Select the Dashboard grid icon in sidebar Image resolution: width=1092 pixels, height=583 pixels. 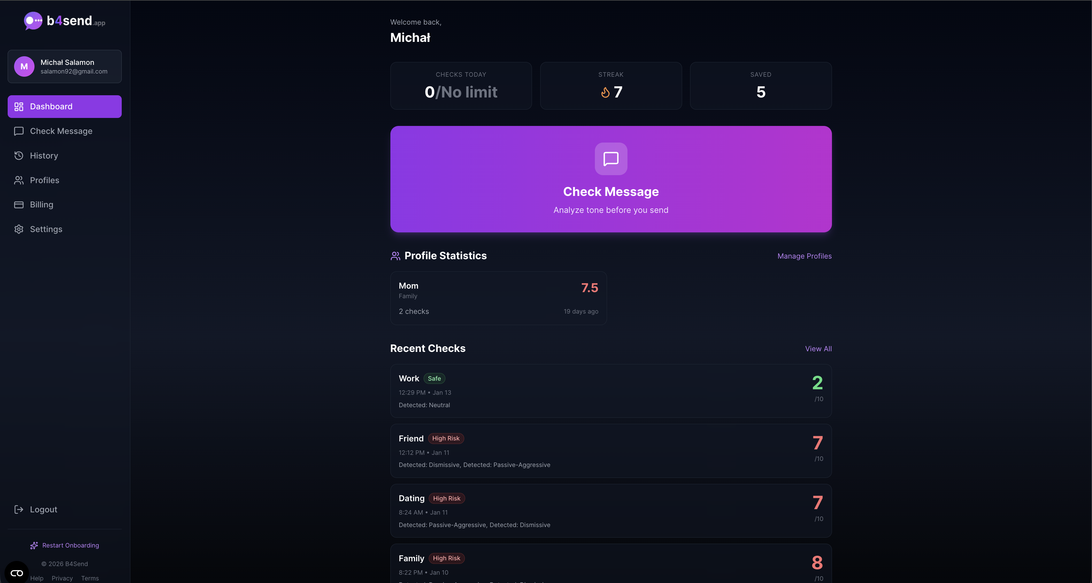19,106
